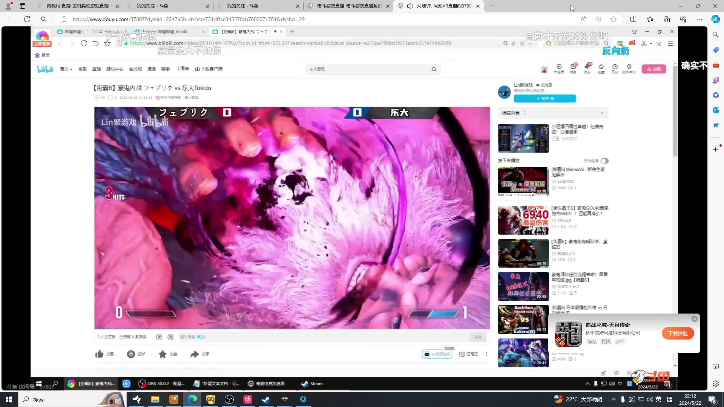
Task: Open 赛事 in the bilibili navigation
Action: click(166, 69)
